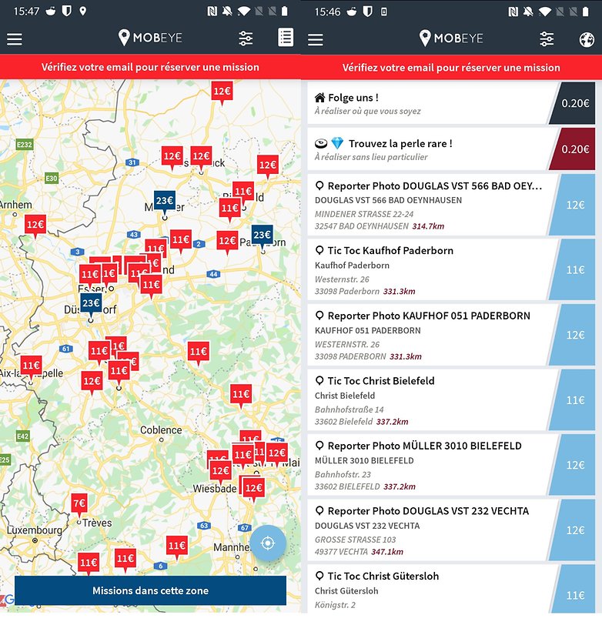Screen dimensions: 602x635
Task: Tap battery icon in right status bar
Action: (585, 12)
